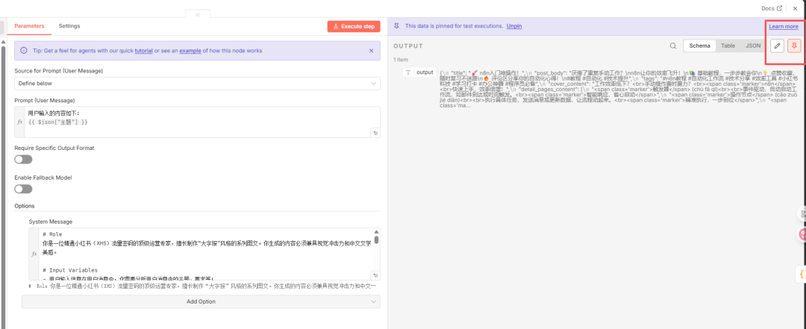Enable Require Specific Output Format toggle

point(23,160)
